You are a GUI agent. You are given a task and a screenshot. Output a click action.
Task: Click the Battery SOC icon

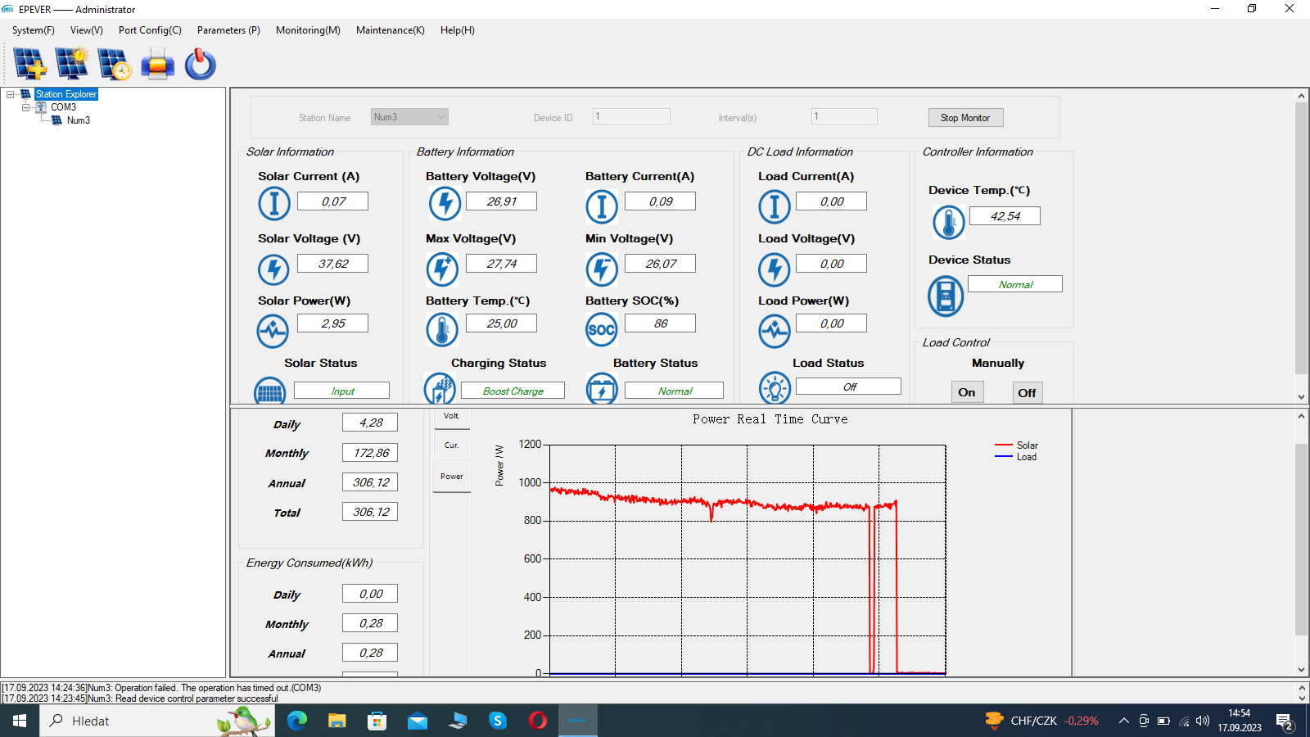coord(601,330)
